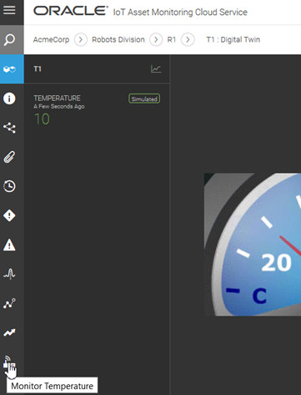The image size is (301, 395).
Task: Open the T1 line chart icon
Action: pyautogui.click(x=156, y=68)
